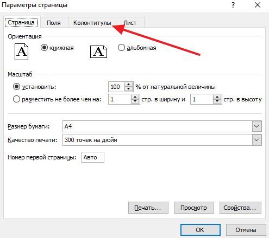The width and height of the screenshot is (269, 238).
Task: Click the Отмена button
Action: coord(246,230)
